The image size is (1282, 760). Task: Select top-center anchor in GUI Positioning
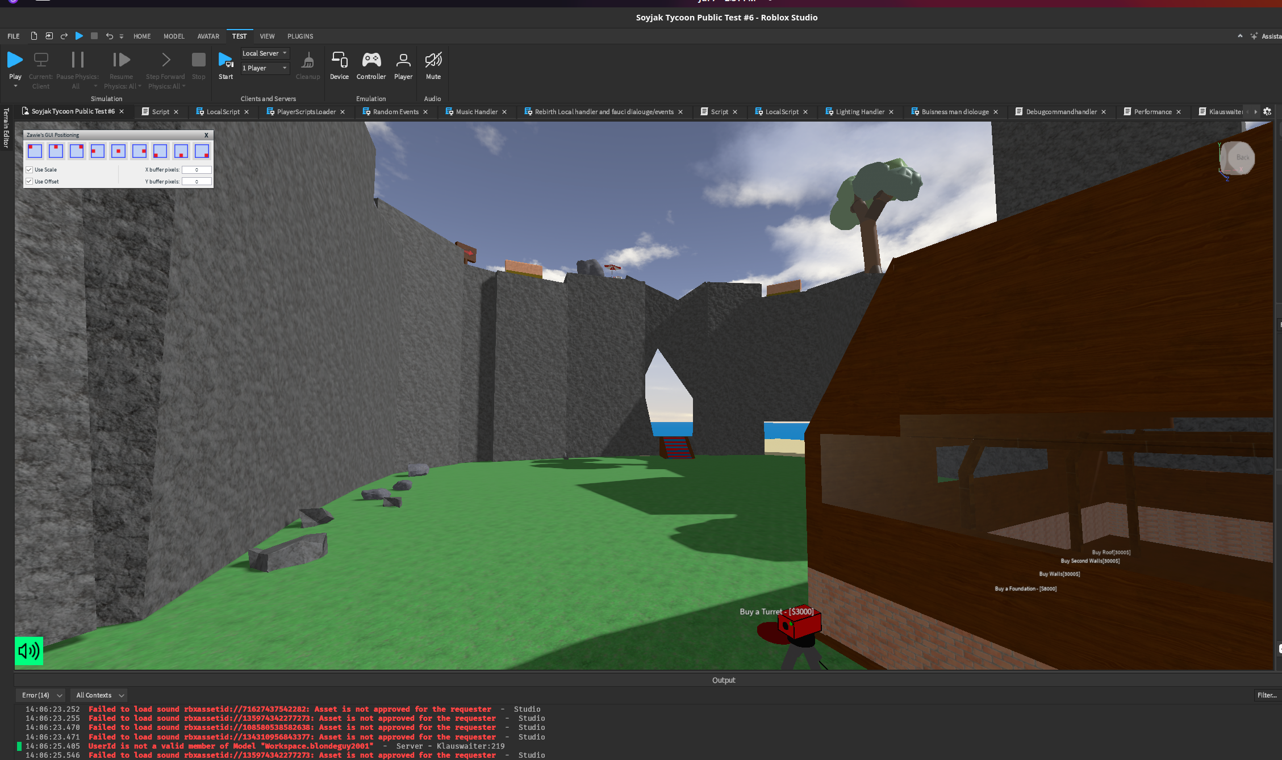(x=56, y=151)
